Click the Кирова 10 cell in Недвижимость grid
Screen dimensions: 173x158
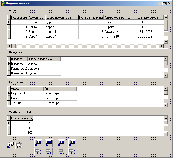tap(27, 98)
